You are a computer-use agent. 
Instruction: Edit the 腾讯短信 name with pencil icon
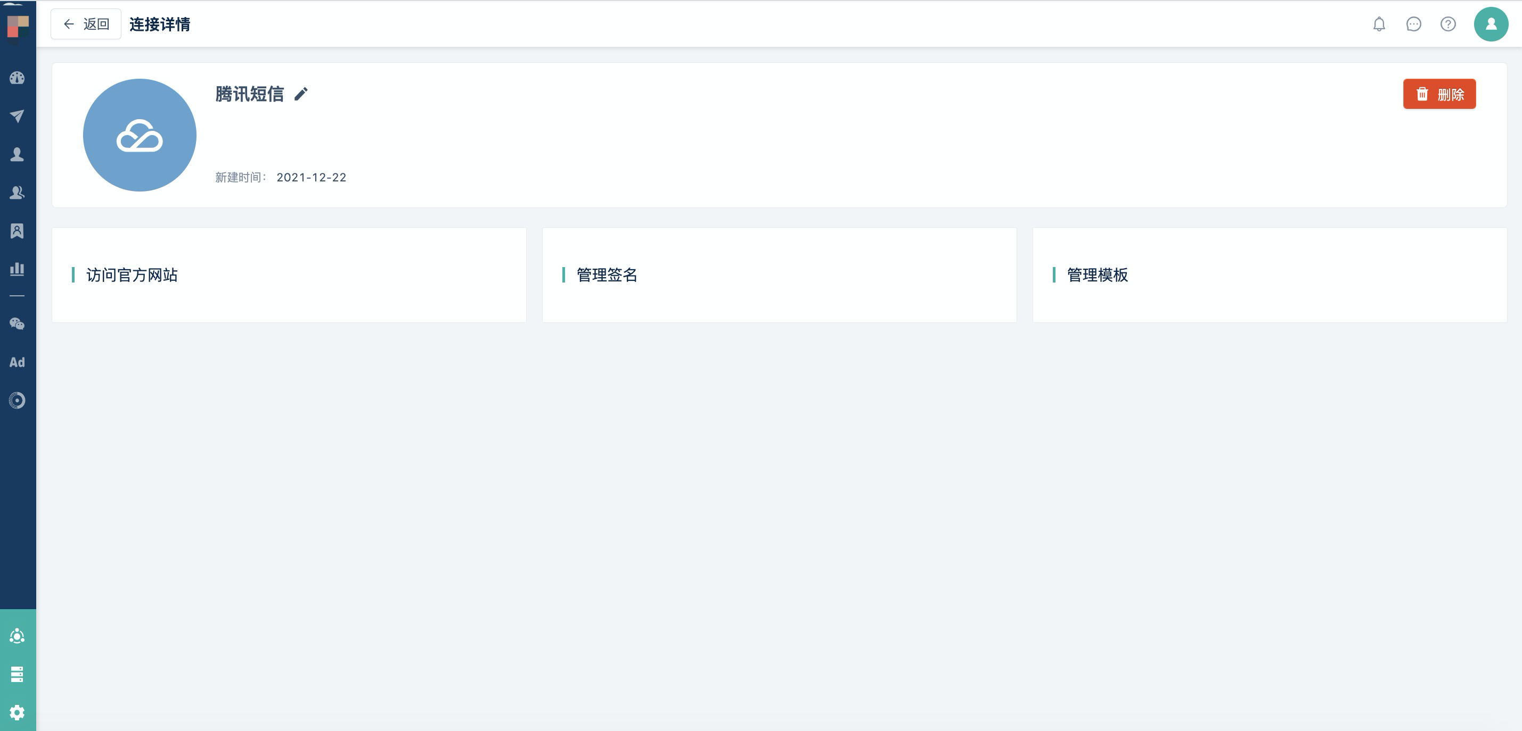(301, 94)
